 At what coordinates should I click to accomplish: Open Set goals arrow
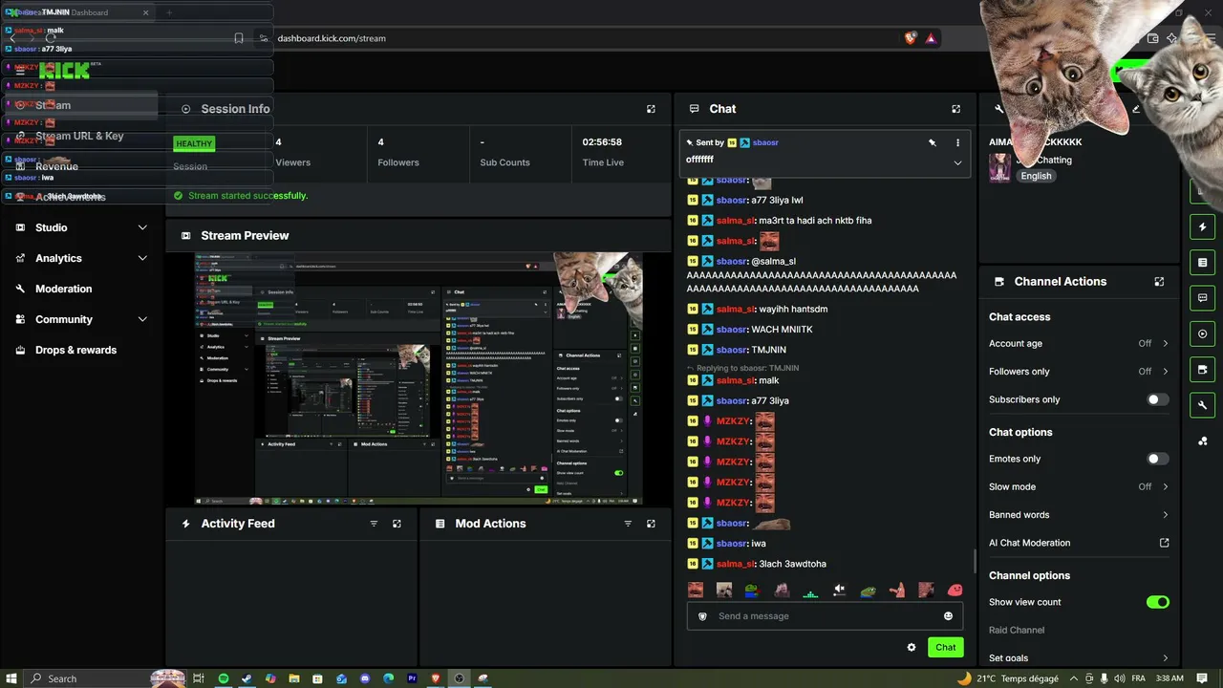pyautogui.click(x=1166, y=657)
